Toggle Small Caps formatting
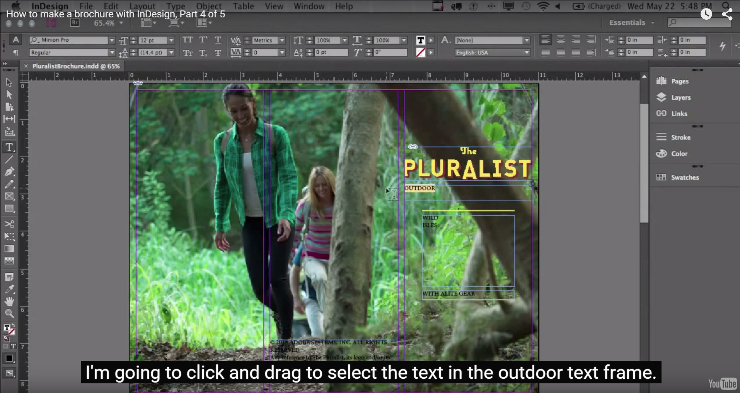The width and height of the screenshot is (740, 393). [188, 53]
